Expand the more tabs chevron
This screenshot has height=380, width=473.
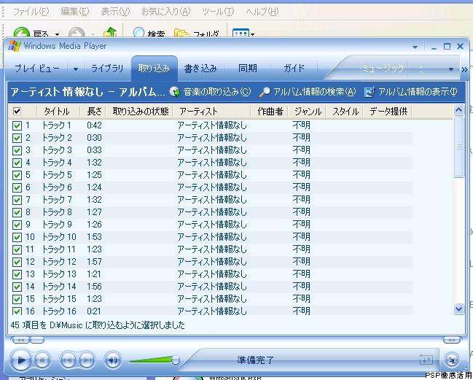(x=464, y=70)
